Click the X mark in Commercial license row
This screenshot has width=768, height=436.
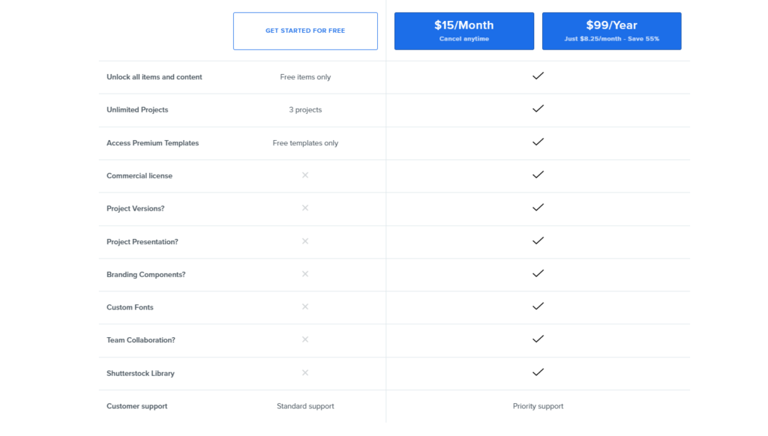click(305, 175)
